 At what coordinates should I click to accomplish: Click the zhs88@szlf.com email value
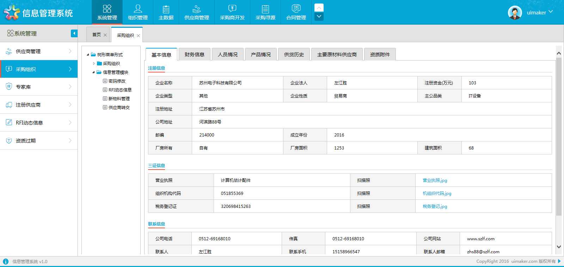pos(483,252)
